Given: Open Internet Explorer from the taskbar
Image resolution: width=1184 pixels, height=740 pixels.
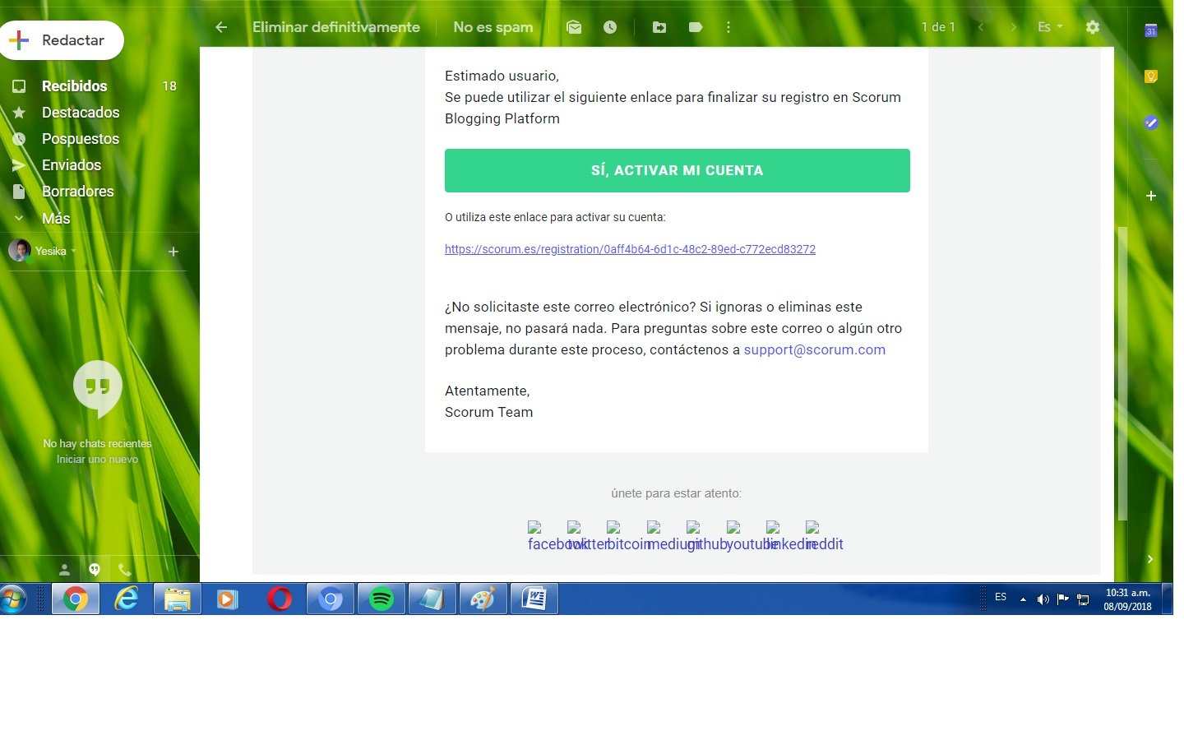Looking at the screenshot, I should 126,599.
